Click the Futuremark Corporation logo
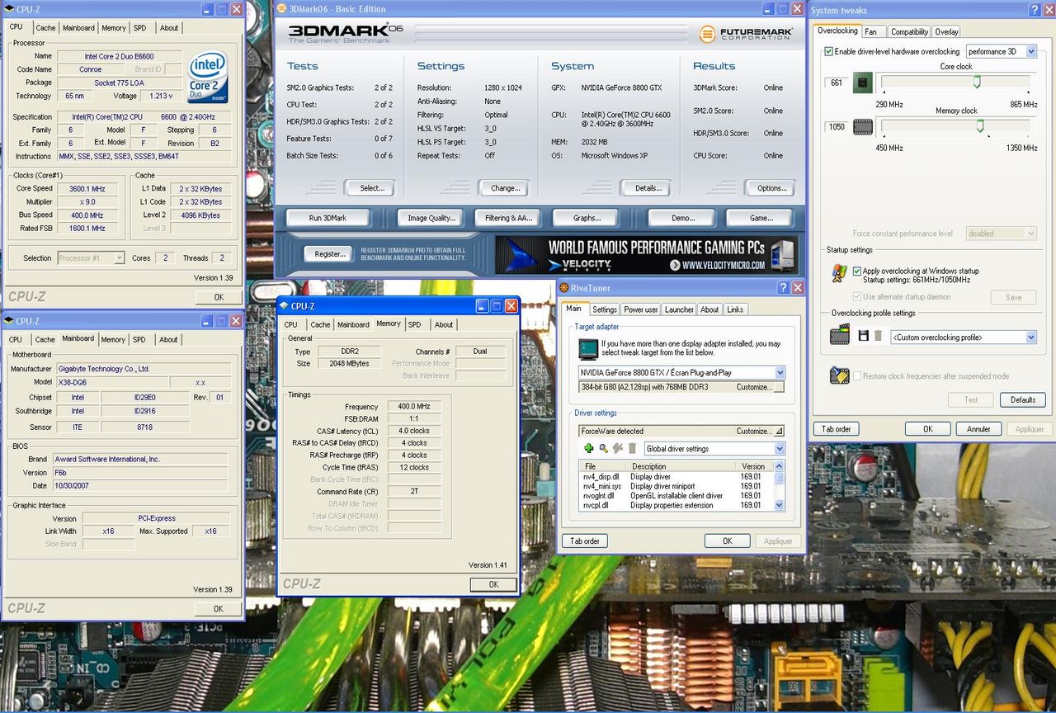The image size is (1056, 713). [746, 34]
